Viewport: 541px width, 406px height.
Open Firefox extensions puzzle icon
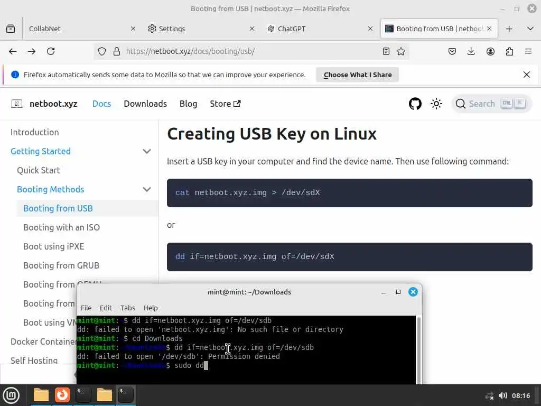(509, 51)
